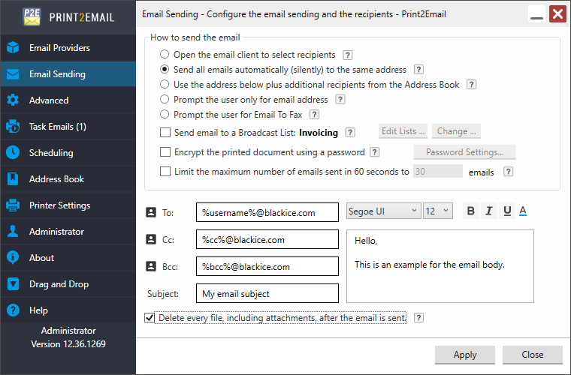Switch to the Scheduling section
Viewport: 571px width, 375px height.
(68, 152)
